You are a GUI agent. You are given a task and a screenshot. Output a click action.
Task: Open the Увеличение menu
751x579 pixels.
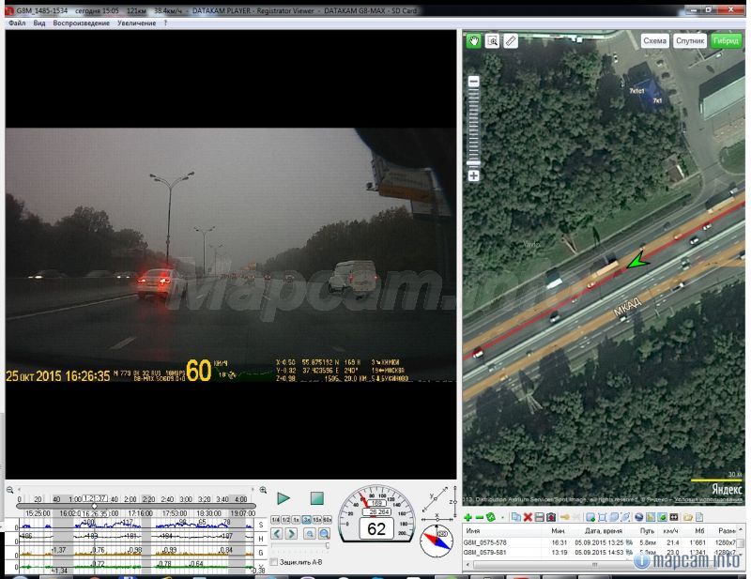tap(136, 23)
